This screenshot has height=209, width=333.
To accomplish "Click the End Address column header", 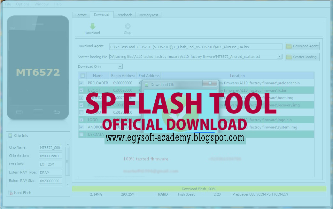I will click(x=149, y=76).
